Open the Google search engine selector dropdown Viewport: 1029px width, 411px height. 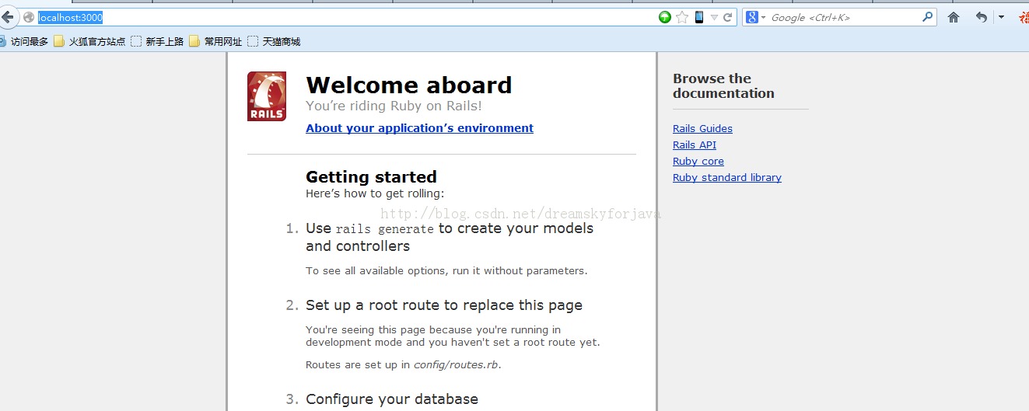click(x=757, y=17)
